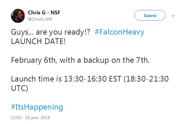Click the 'LAUNCH DATE!' text
Screen dimensions: 186x124
(x=38, y=41)
